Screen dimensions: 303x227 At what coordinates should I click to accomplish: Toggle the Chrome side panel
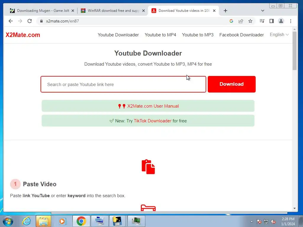click(272, 21)
